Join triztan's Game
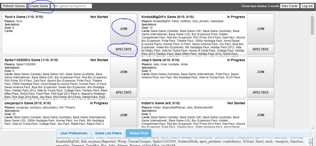The image size is (316, 146). pos(260,115)
